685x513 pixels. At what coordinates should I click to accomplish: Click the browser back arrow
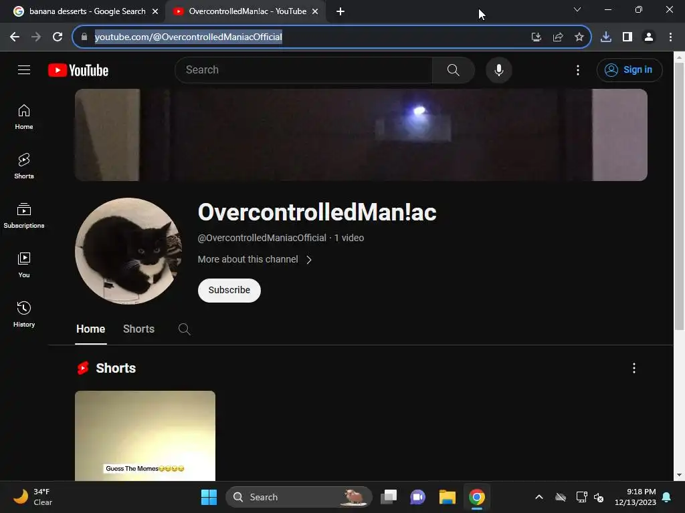(x=15, y=37)
